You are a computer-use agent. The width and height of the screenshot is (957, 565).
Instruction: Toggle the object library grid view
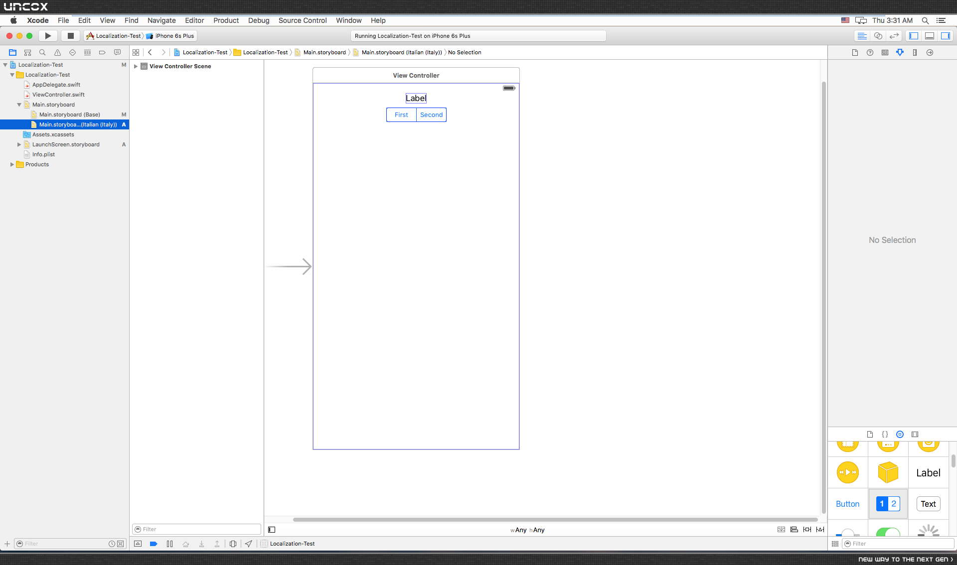tap(835, 544)
